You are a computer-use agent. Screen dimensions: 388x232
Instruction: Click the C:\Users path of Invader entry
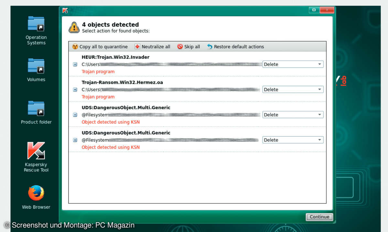[x=171, y=64]
